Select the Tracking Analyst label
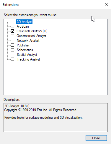This screenshot has width=111, height=144. point(28,59)
